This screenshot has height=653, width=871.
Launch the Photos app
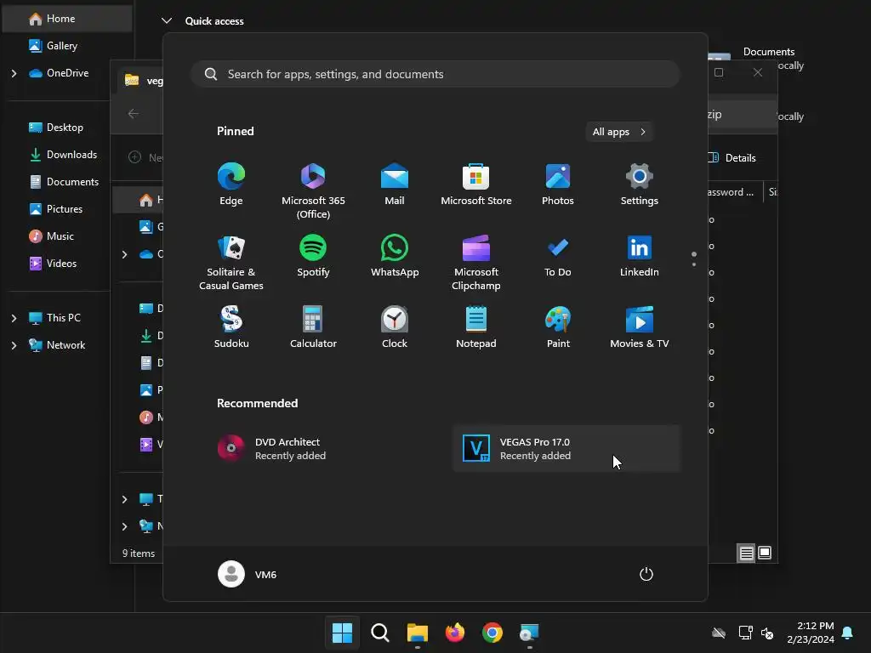pos(558,185)
